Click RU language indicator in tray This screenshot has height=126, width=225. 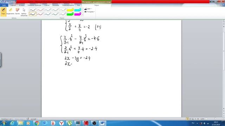[193, 123]
